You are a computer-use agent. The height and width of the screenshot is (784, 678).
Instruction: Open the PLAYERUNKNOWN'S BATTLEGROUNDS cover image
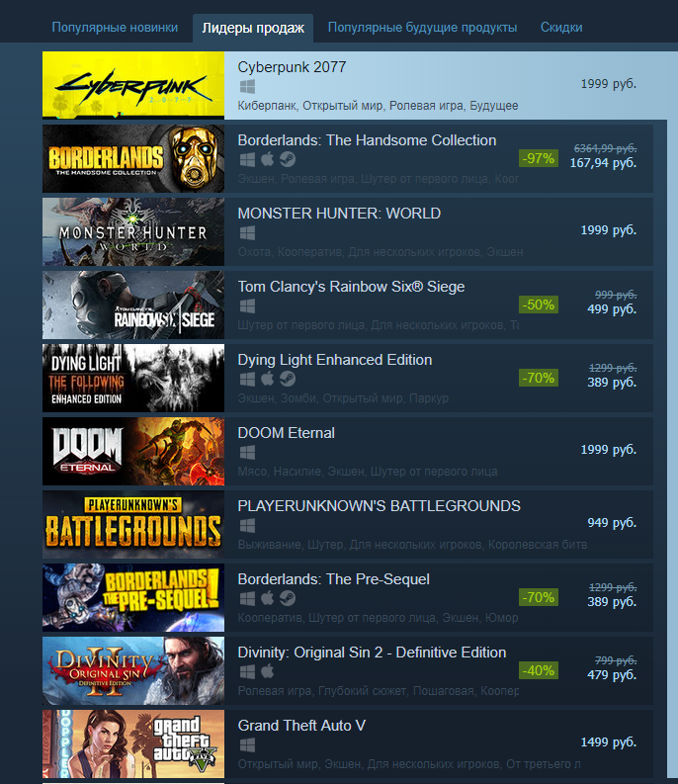pyautogui.click(x=133, y=525)
